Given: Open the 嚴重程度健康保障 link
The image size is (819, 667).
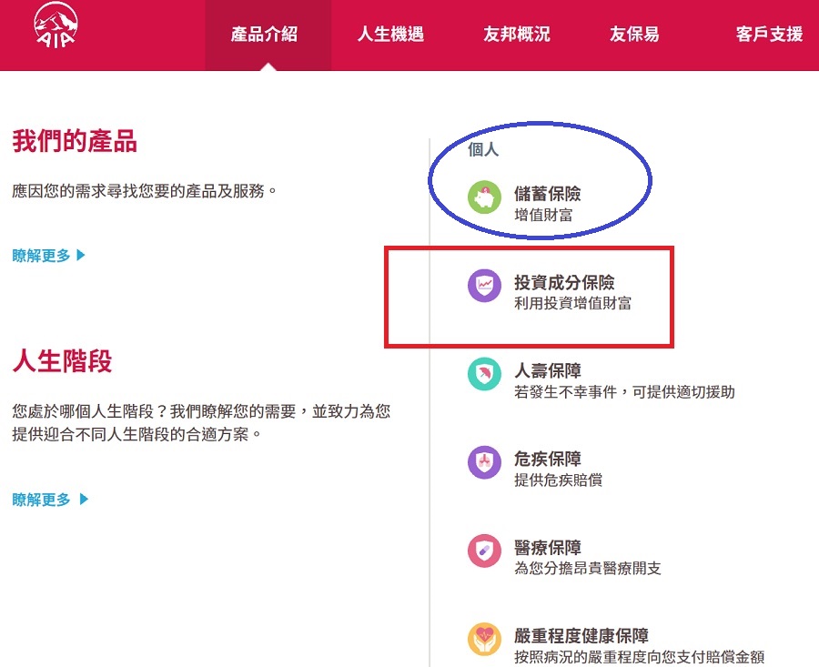Looking at the screenshot, I should 581,636.
